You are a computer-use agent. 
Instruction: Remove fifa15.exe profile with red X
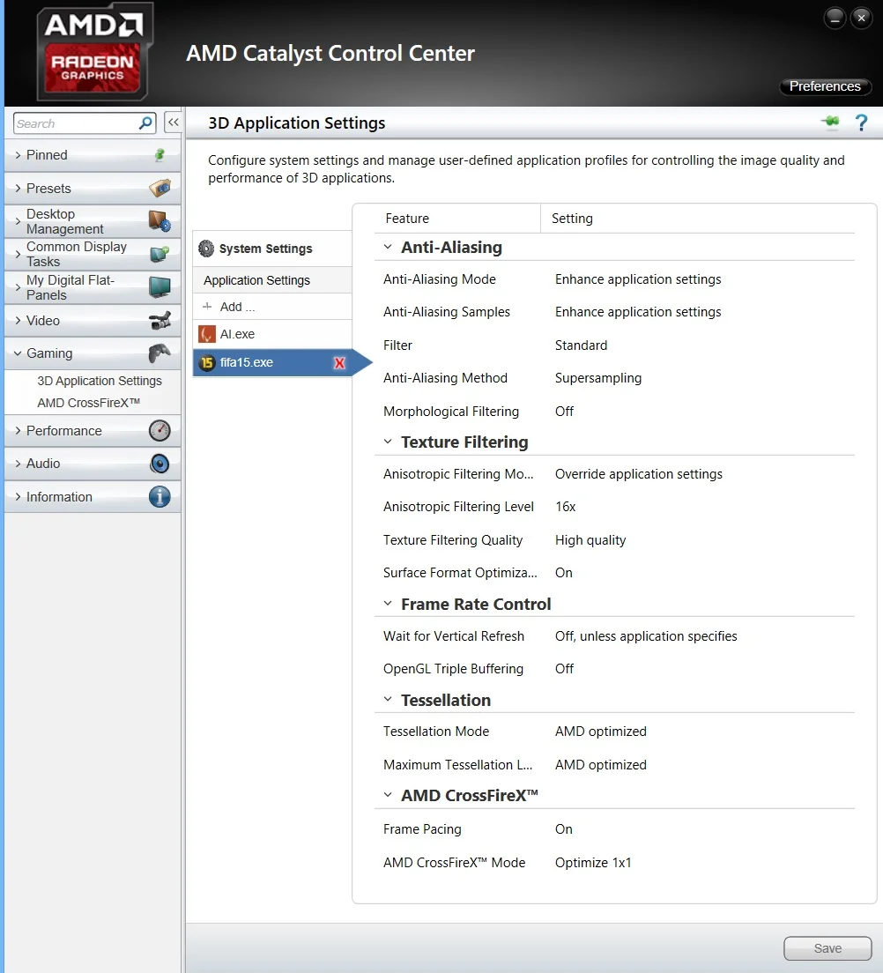tap(339, 363)
